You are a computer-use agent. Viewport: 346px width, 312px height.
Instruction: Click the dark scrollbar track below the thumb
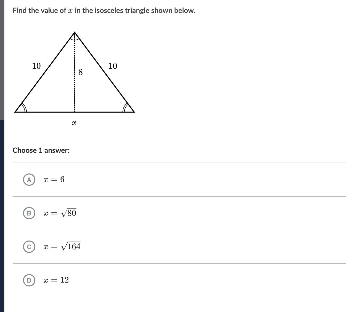[2, 214]
